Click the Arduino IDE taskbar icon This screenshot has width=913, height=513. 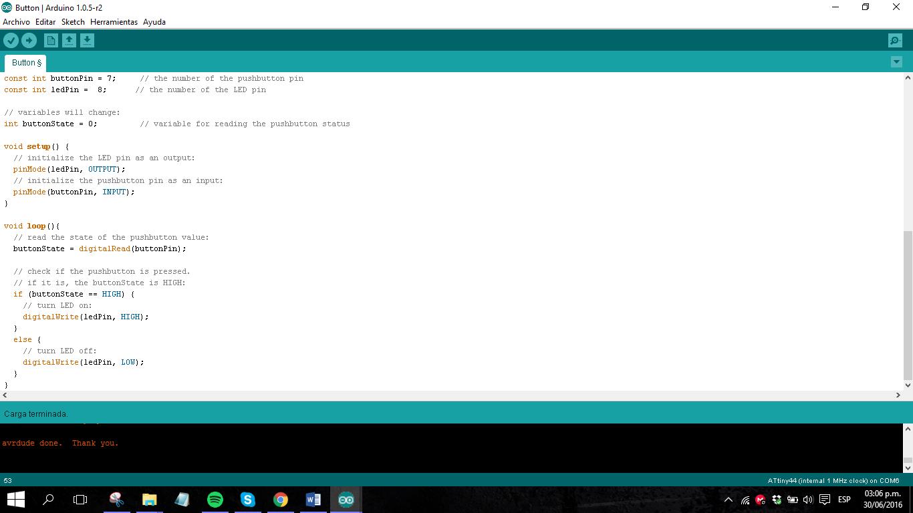pos(346,500)
